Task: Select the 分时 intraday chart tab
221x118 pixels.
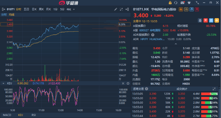Action: (19, 9)
